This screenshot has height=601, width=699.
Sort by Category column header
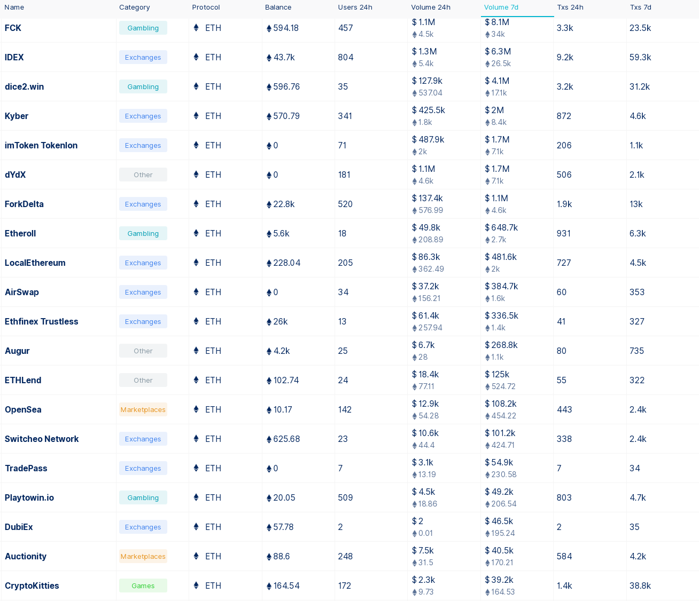pos(135,7)
